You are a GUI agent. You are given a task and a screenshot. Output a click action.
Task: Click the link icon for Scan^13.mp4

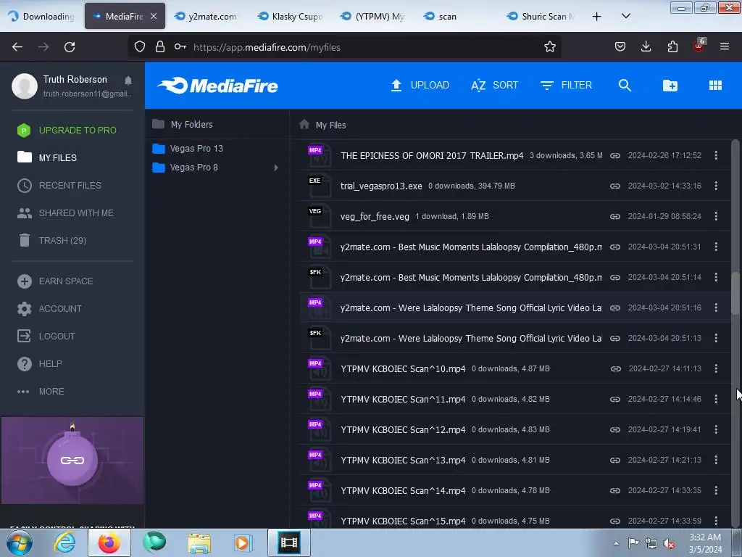coord(614,461)
